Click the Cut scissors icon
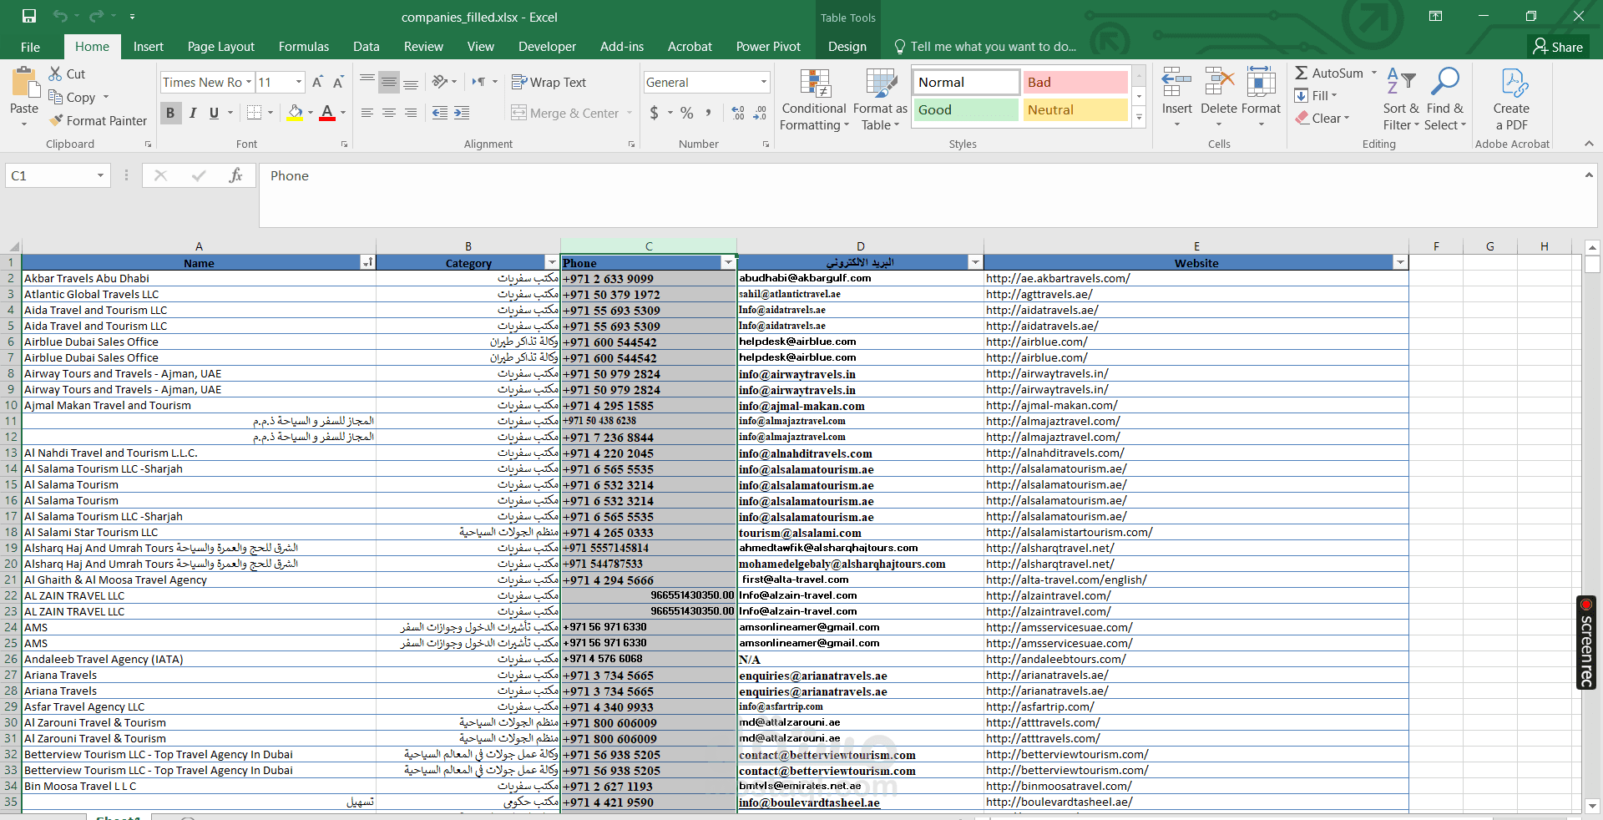 coord(56,73)
